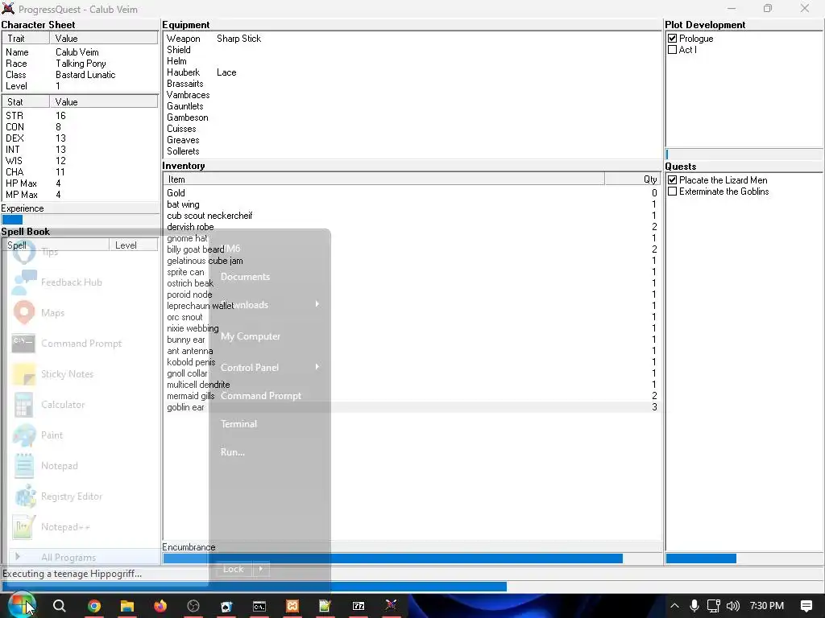The height and width of the screenshot is (618, 825).
Task: Click the plot progress bar under Plot Development
Action: tap(744, 154)
